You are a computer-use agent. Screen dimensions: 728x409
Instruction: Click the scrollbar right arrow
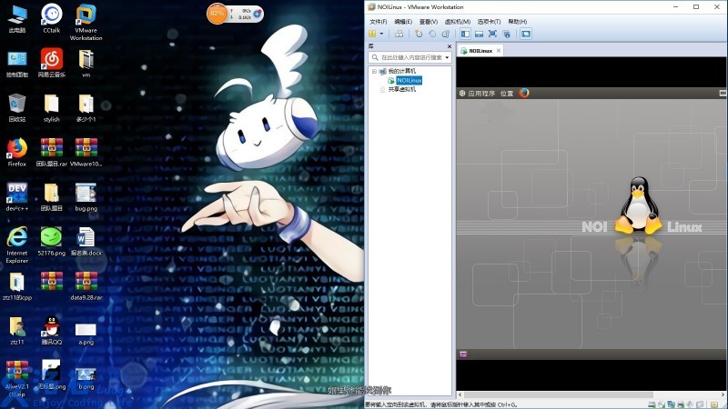point(723,395)
